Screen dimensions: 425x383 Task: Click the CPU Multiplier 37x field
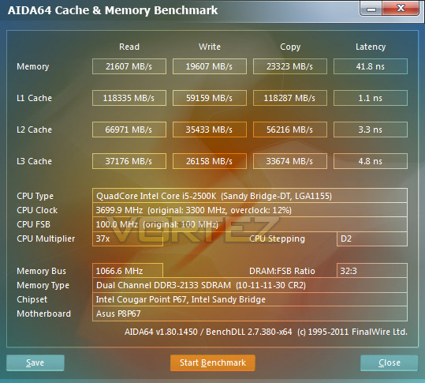[128, 238]
